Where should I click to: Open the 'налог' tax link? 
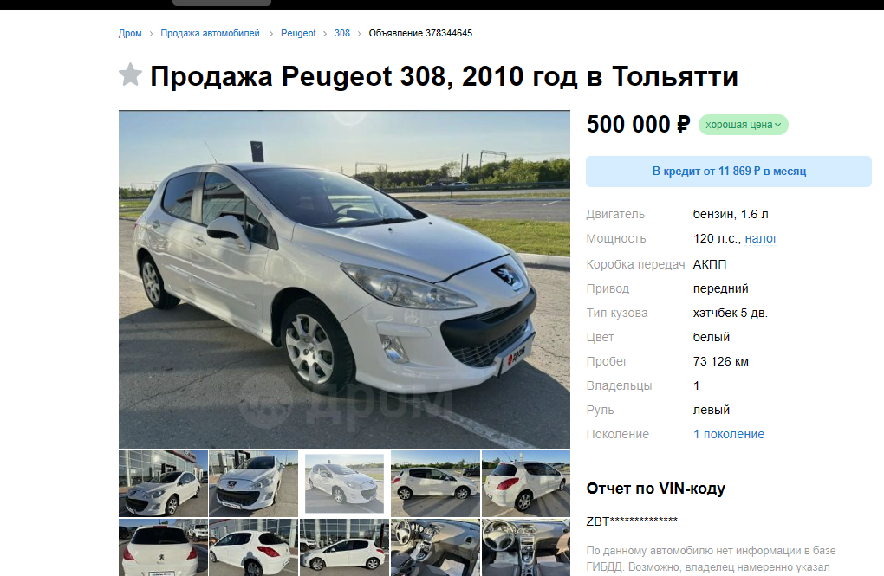[x=761, y=238]
